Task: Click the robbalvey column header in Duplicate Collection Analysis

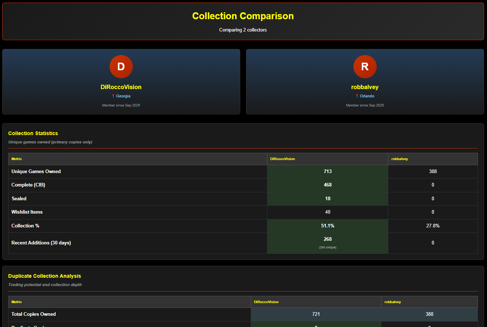Action: [393, 302]
